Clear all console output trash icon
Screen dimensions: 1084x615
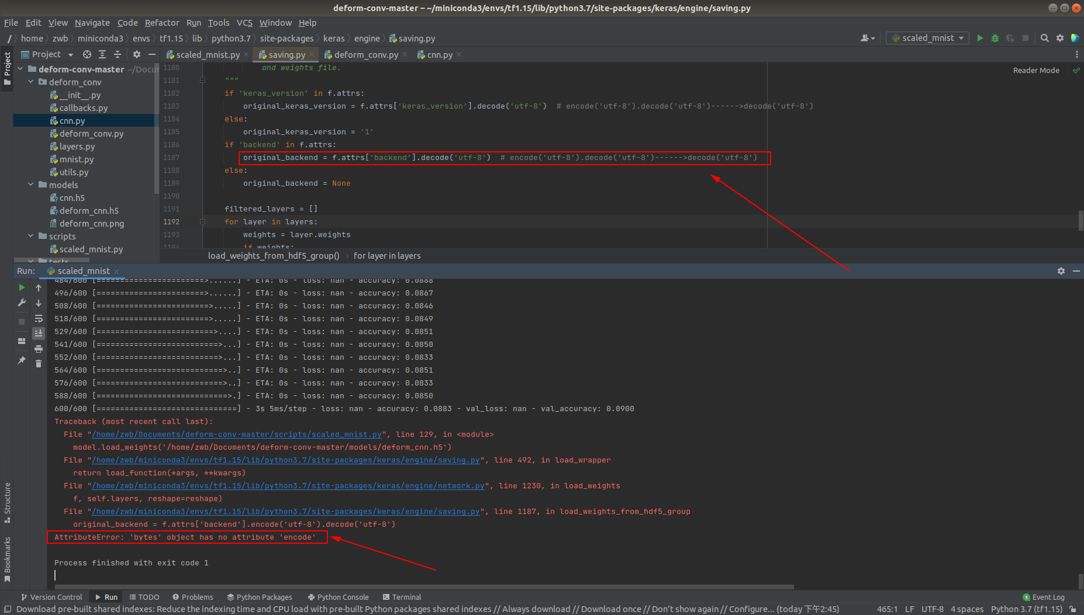[x=39, y=364]
